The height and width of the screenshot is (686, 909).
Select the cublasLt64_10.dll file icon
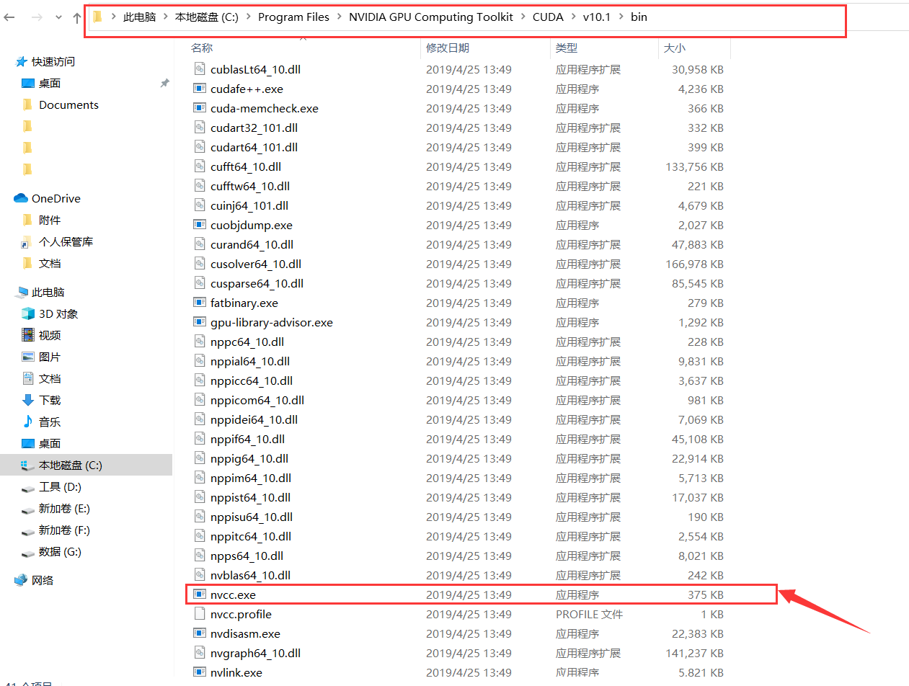tap(200, 69)
